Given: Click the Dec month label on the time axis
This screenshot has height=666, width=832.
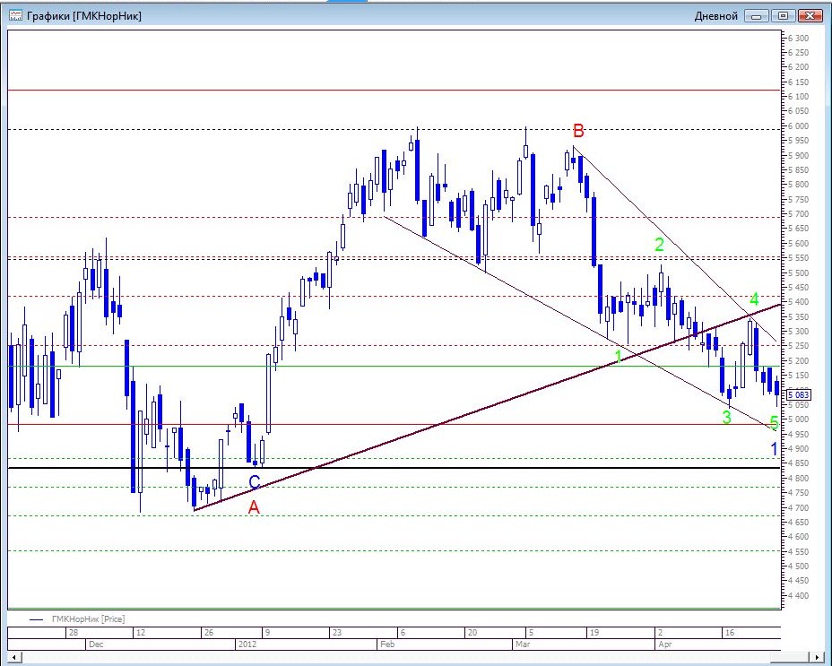Looking at the screenshot, I should 96,644.
